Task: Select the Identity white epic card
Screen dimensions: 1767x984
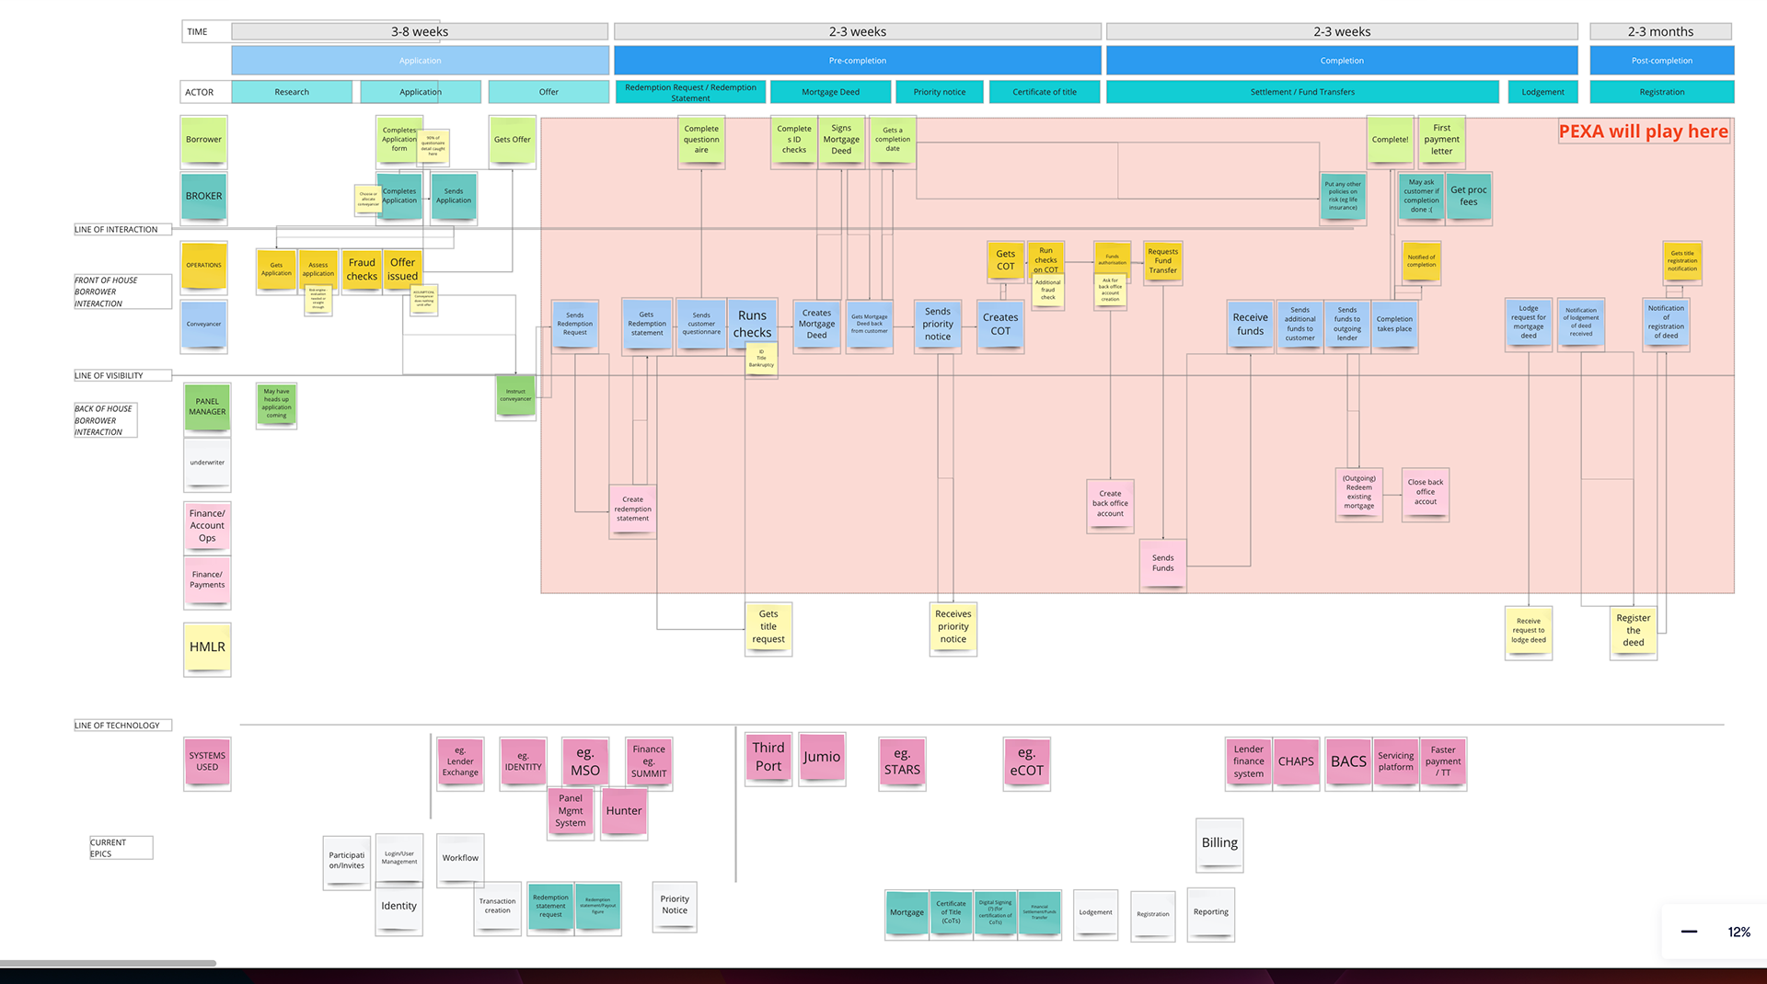Action: pyautogui.click(x=398, y=908)
